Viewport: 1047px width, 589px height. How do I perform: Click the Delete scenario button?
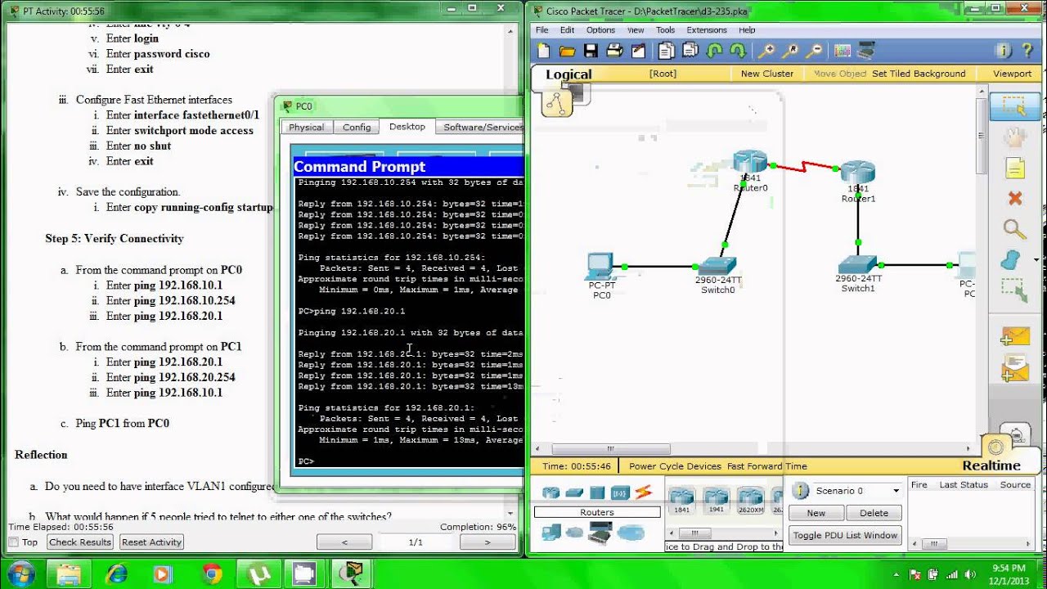874,513
